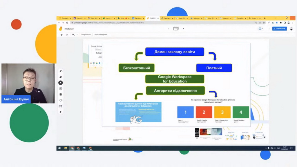Expand the frame bar thumbnail
This screenshot has height=167, width=297.
tap(176, 29)
